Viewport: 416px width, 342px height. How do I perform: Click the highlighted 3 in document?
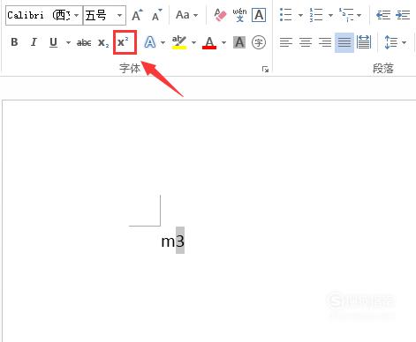[180, 241]
